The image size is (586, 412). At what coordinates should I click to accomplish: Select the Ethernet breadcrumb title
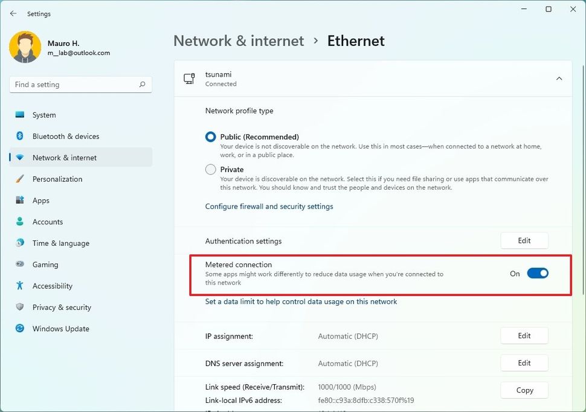tap(355, 40)
